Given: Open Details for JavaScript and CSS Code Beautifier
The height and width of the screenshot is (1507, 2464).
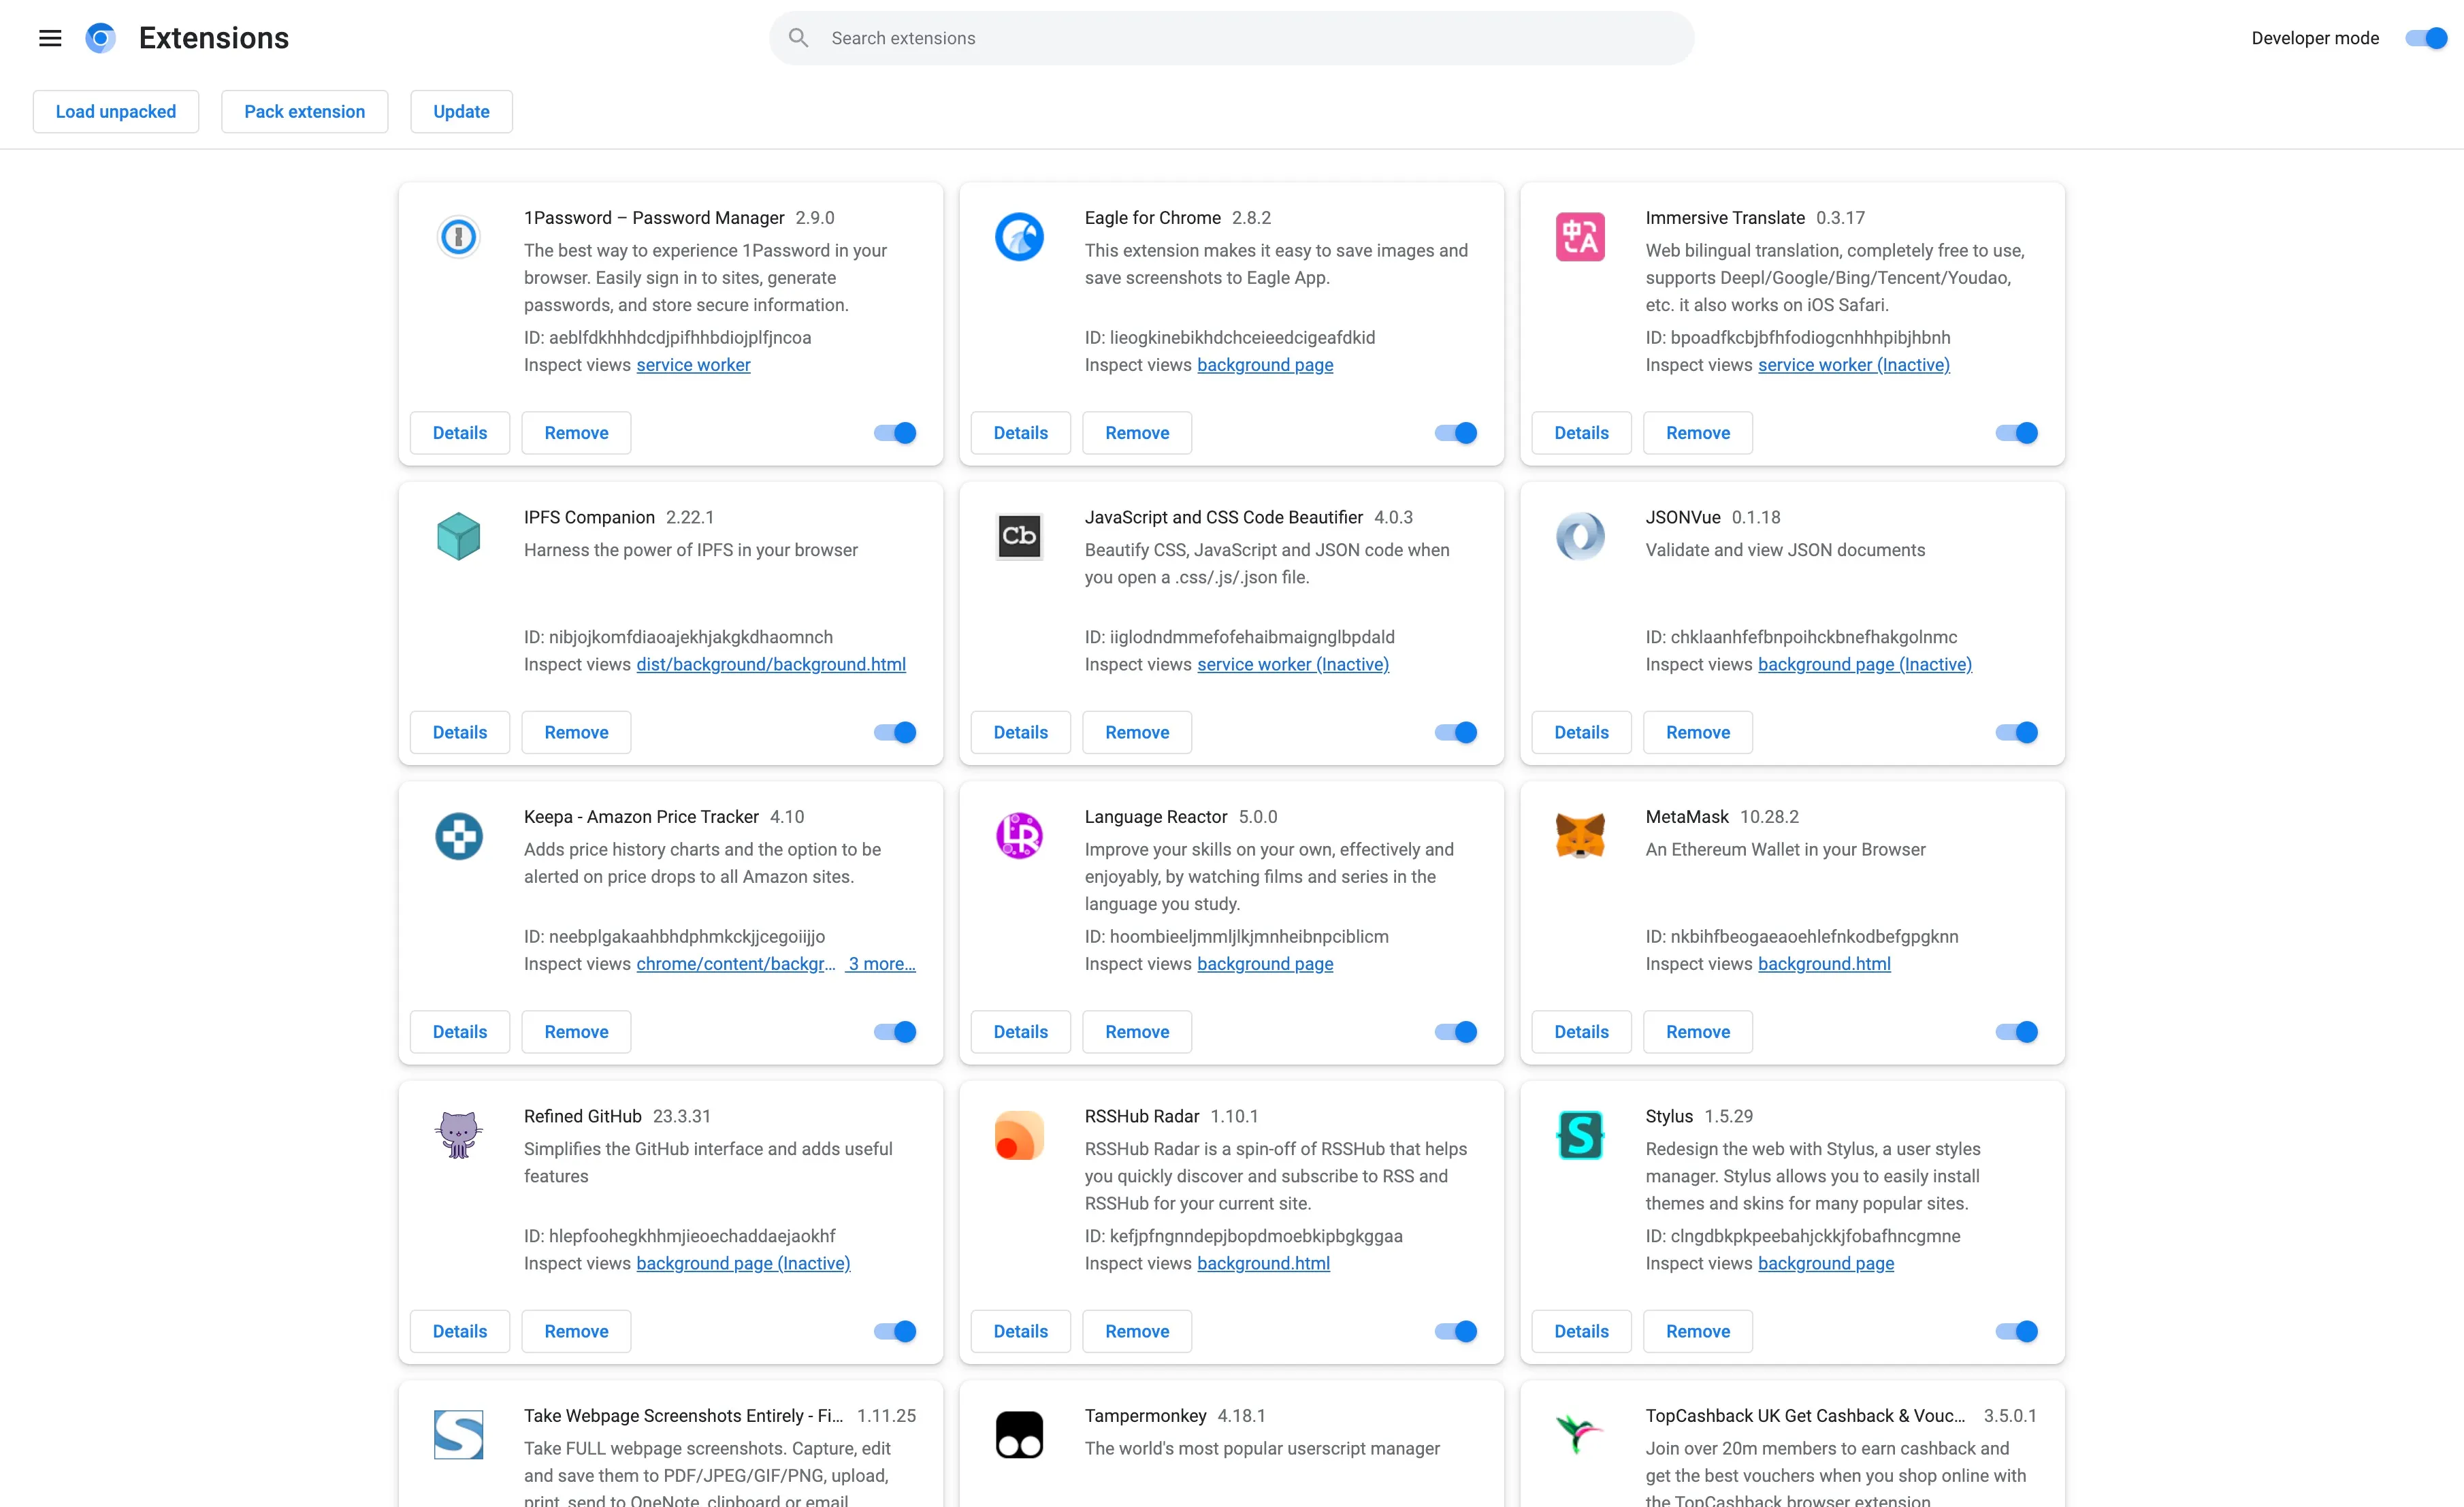Looking at the screenshot, I should [x=1020, y=732].
